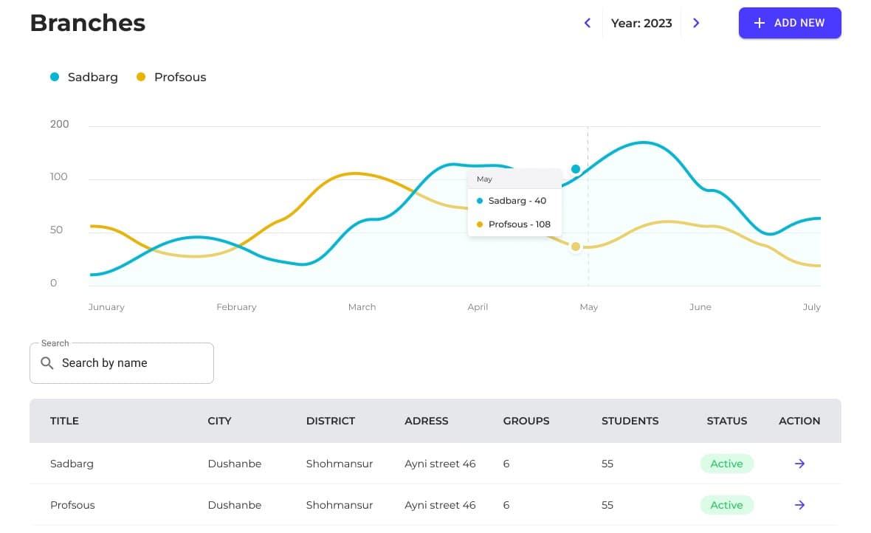Click the District column header
Image resolution: width=871 pixels, height=533 pixels.
coord(331,421)
